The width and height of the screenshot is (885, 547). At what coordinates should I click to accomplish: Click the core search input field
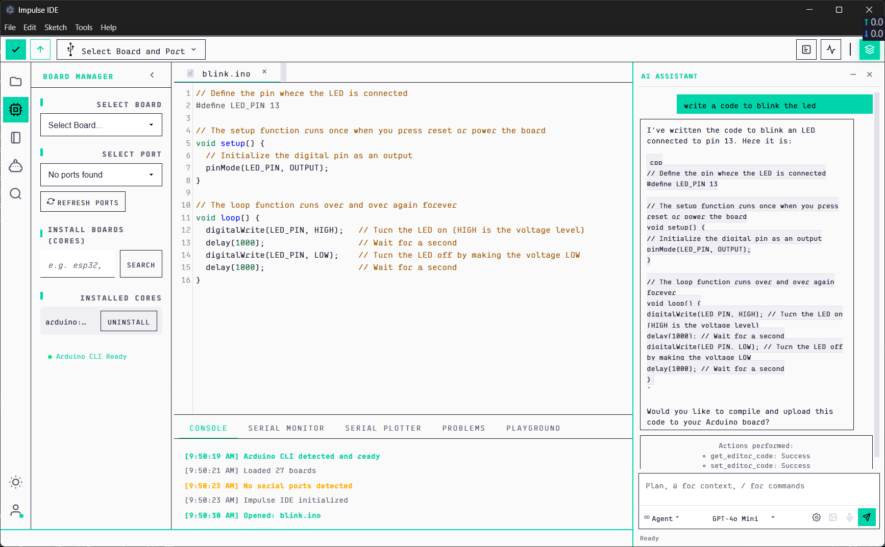point(78,264)
